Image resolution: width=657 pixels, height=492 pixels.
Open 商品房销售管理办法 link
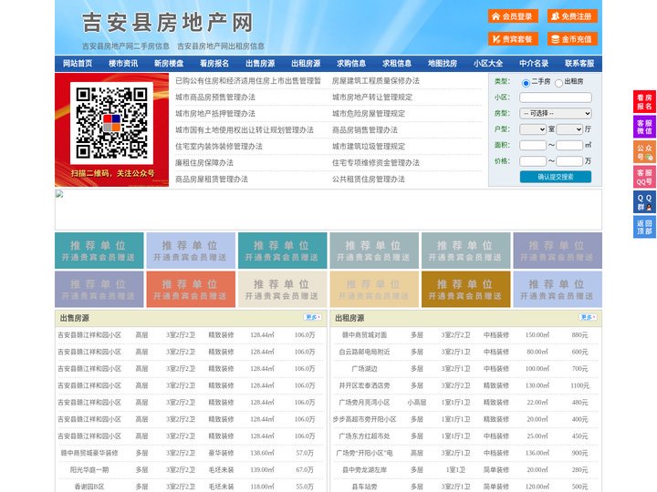365,129
